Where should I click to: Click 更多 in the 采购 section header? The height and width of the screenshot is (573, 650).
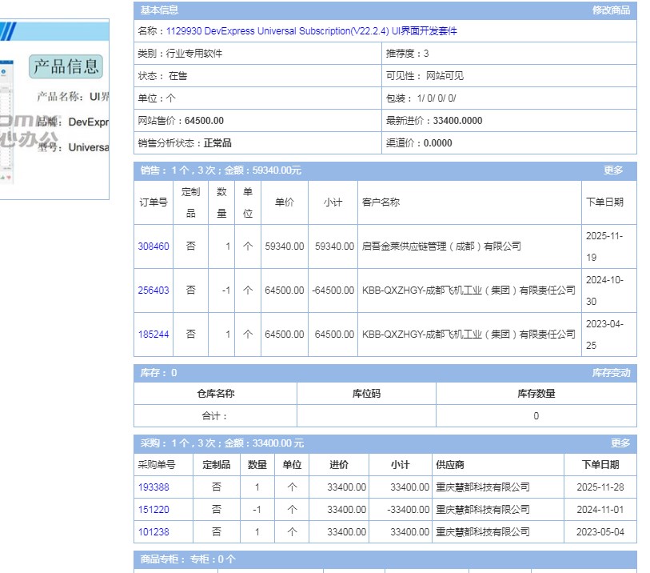coord(620,443)
